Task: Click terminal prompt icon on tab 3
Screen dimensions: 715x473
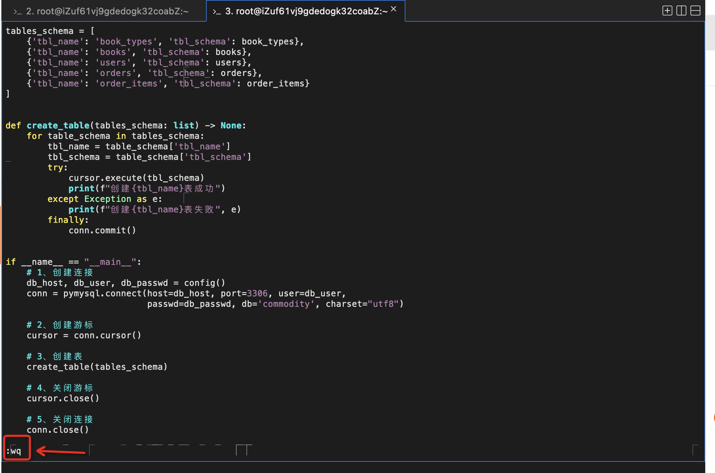Action: tap(217, 12)
